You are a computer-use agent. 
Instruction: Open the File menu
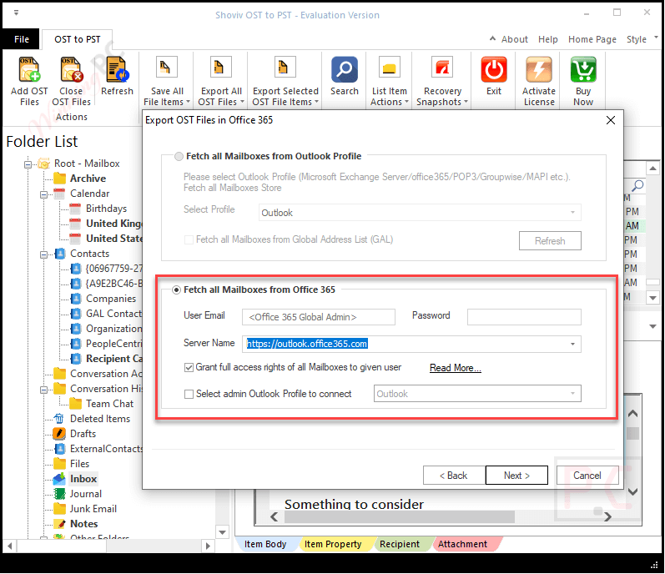[21, 39]
